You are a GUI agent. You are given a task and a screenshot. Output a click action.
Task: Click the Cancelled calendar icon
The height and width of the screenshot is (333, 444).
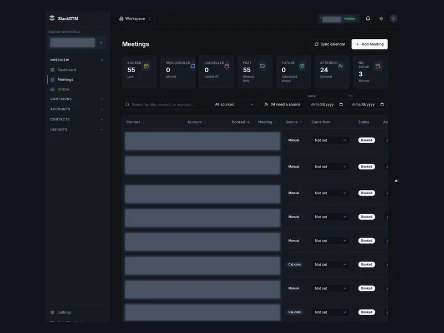coord(227,66)
